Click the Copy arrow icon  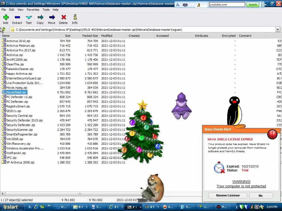point(40,17)
